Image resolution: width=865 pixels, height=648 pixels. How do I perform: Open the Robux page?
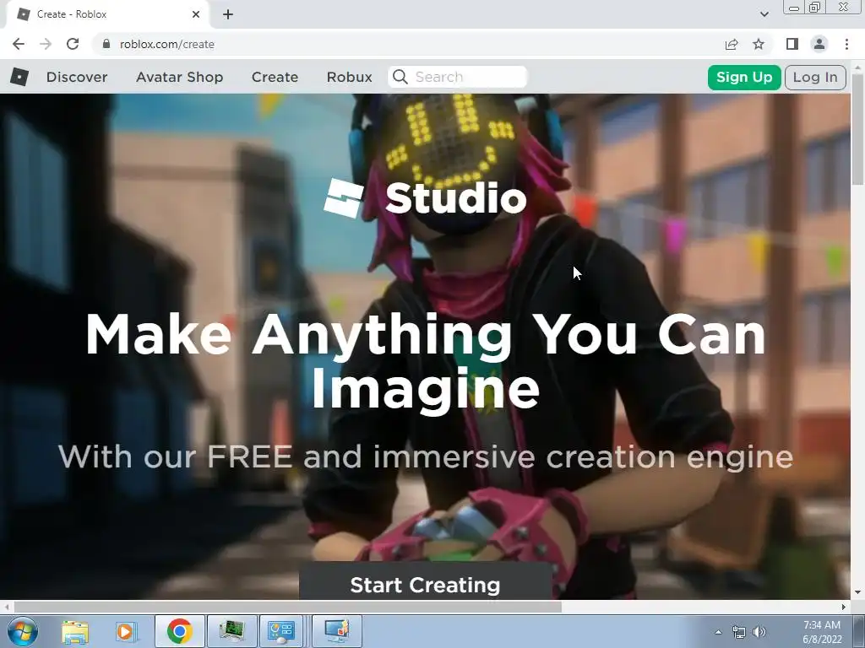click(349, 77)
